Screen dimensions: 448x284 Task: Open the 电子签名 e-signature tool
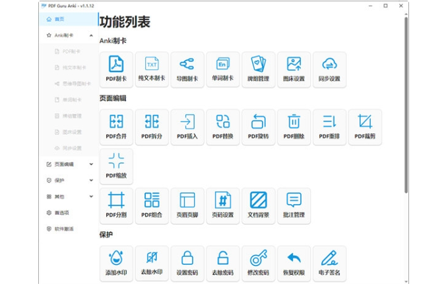point(329,264)
